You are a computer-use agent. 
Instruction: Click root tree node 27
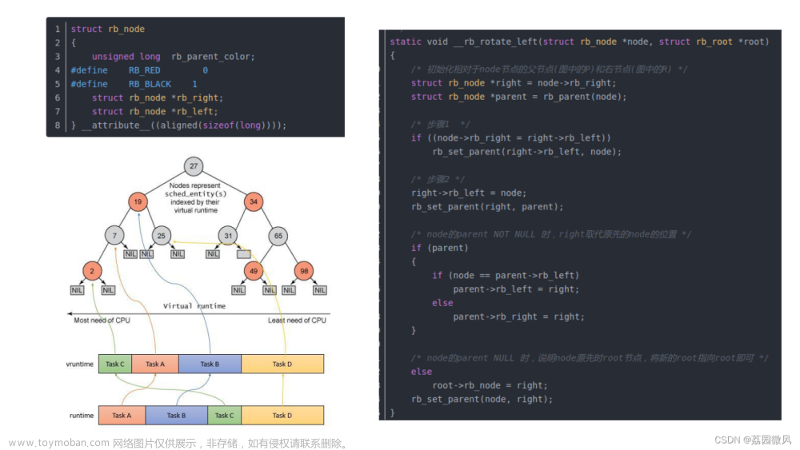(x=194, y=166)
